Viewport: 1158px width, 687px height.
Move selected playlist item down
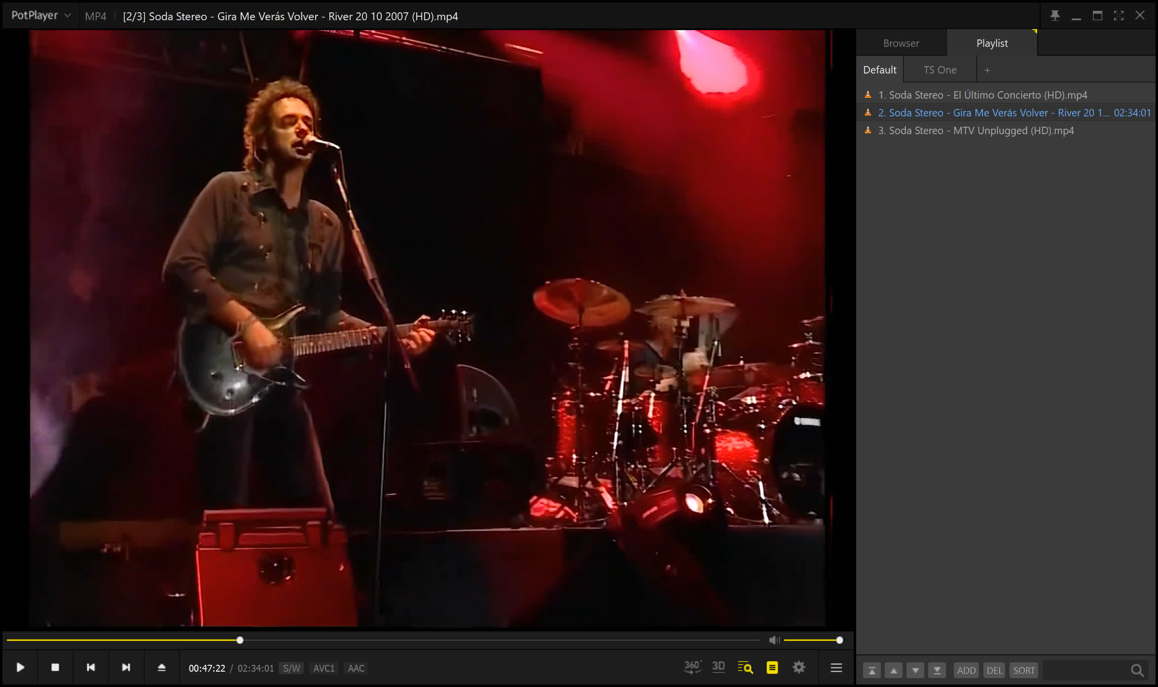click(915, 670)
